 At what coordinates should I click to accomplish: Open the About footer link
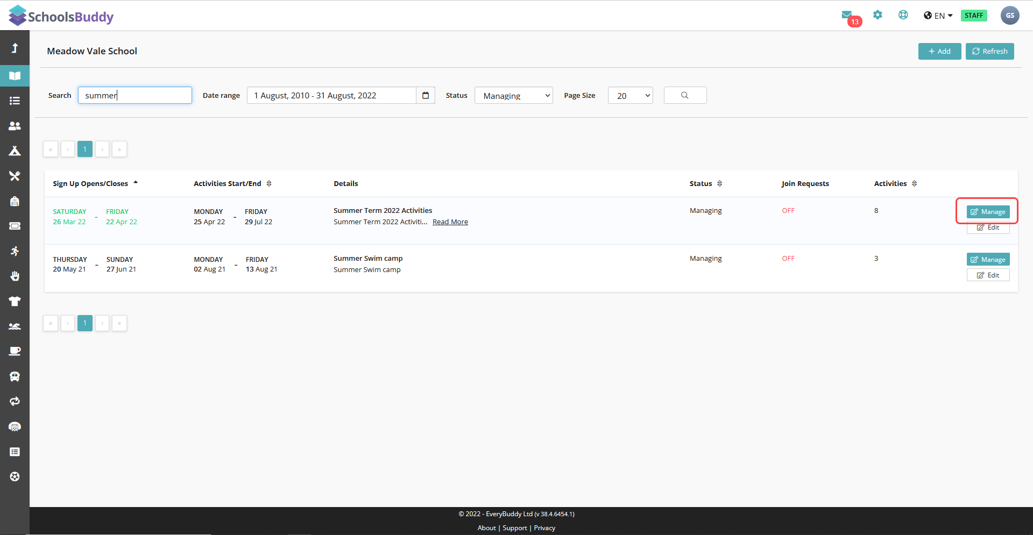coord(486,528)
